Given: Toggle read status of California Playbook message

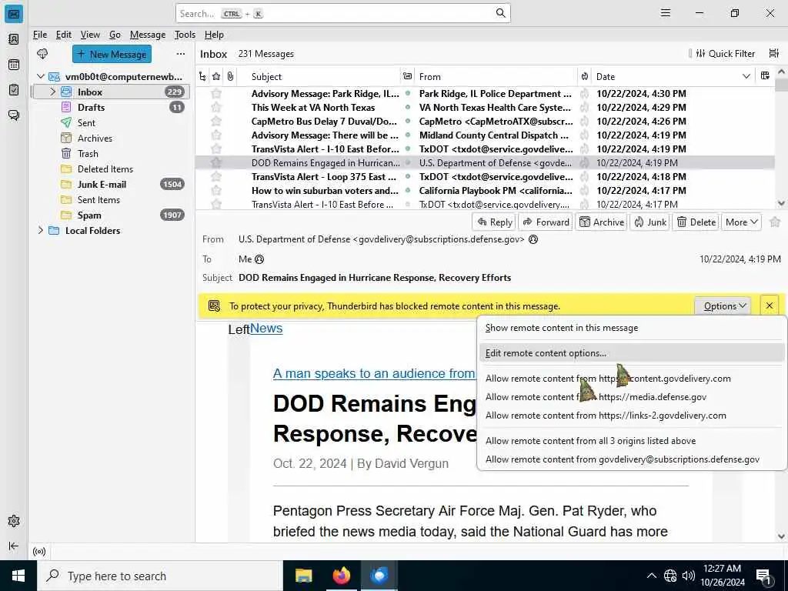Looking at the screenshot, I should 408,191.
